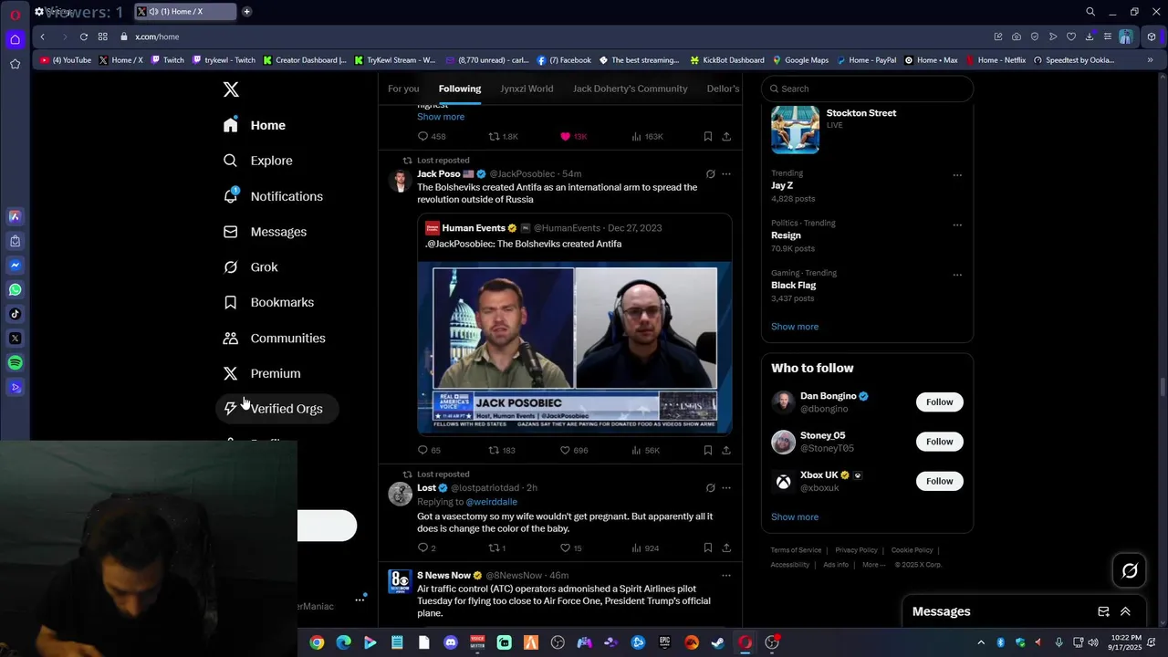This screenshot has width=1168, height=657.
Task: Follow Stoney_05
Action: (x=939, y=442)
